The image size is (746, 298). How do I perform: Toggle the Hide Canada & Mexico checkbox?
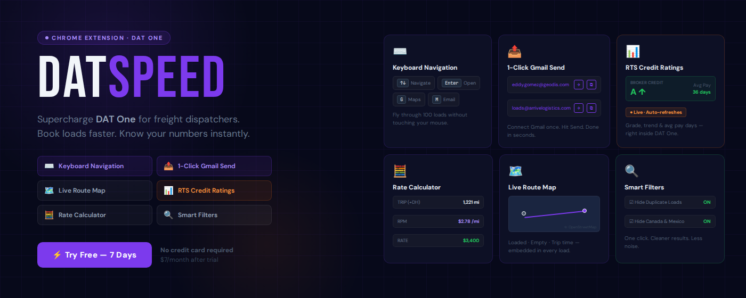tap(631, 221)
